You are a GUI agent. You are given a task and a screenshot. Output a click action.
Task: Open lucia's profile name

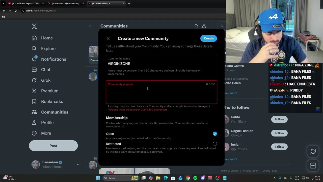click(x=235, y=144)
